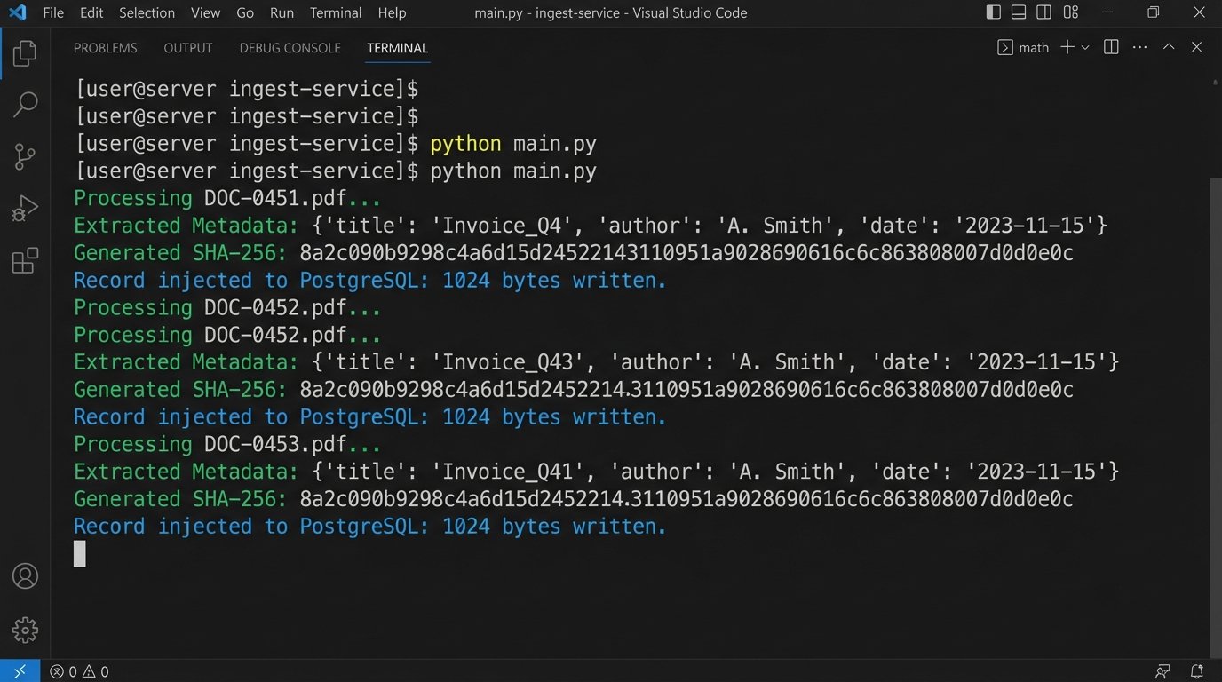This screenshot has height=682, width=1222.
Task: Open the Terminal menu in the menu bar
Action: pos(336,12)
